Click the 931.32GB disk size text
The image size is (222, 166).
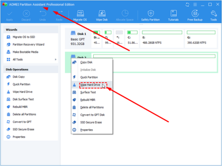click(78, 44)
